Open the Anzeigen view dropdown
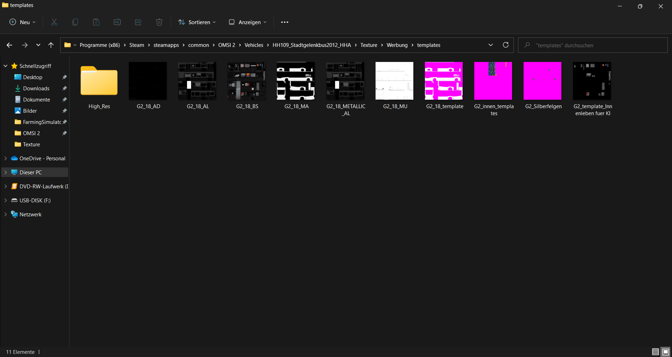The width and height of the screenshot is (672, 357). coord(247,22)
